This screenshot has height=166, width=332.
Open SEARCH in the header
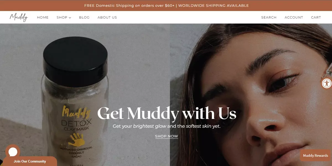269,17
